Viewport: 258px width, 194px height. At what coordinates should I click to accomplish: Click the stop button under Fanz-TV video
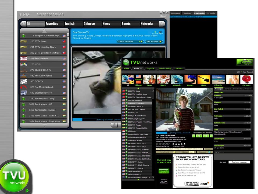pyautogui.click(x=197, y=136)
